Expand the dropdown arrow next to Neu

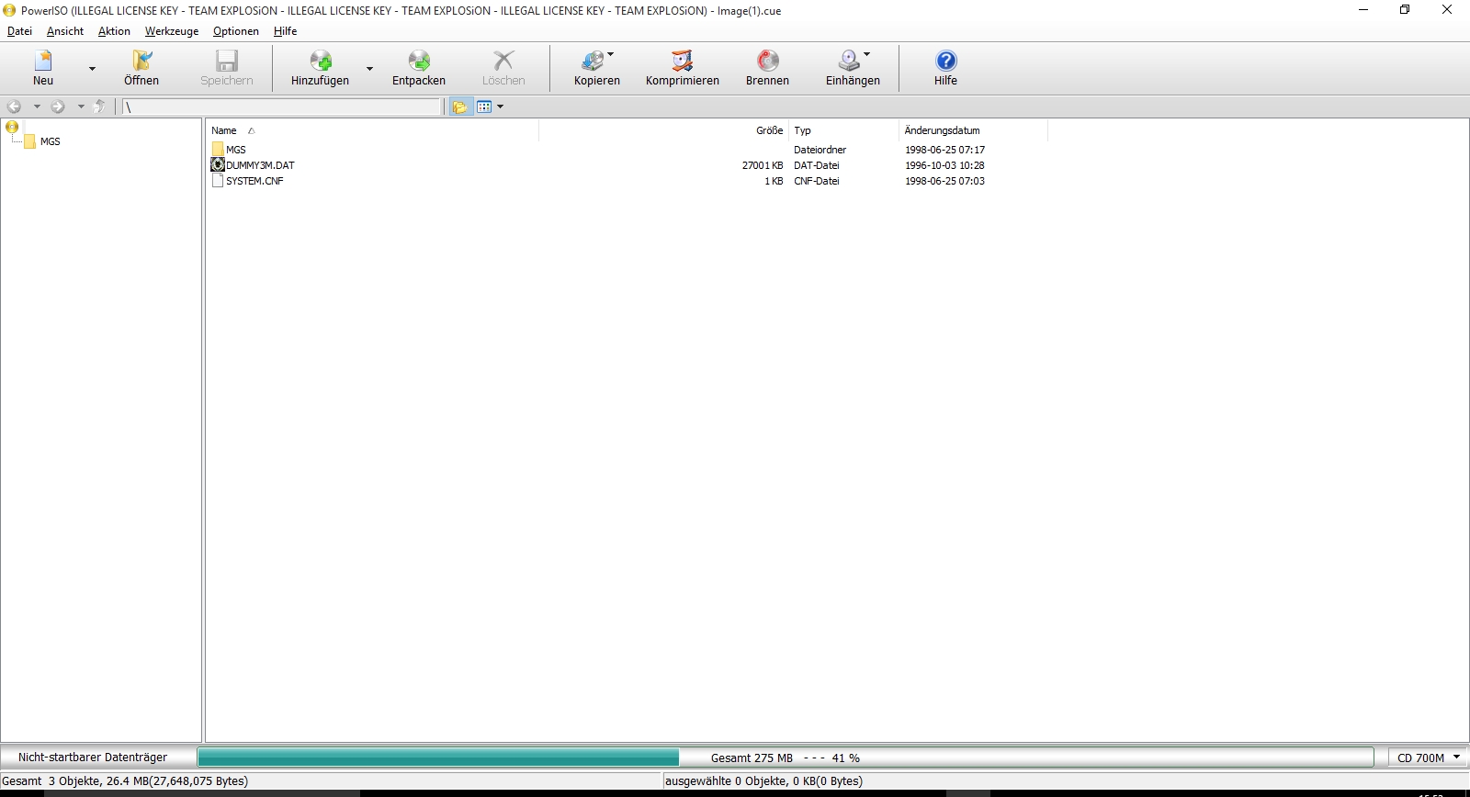pos(92,69)
